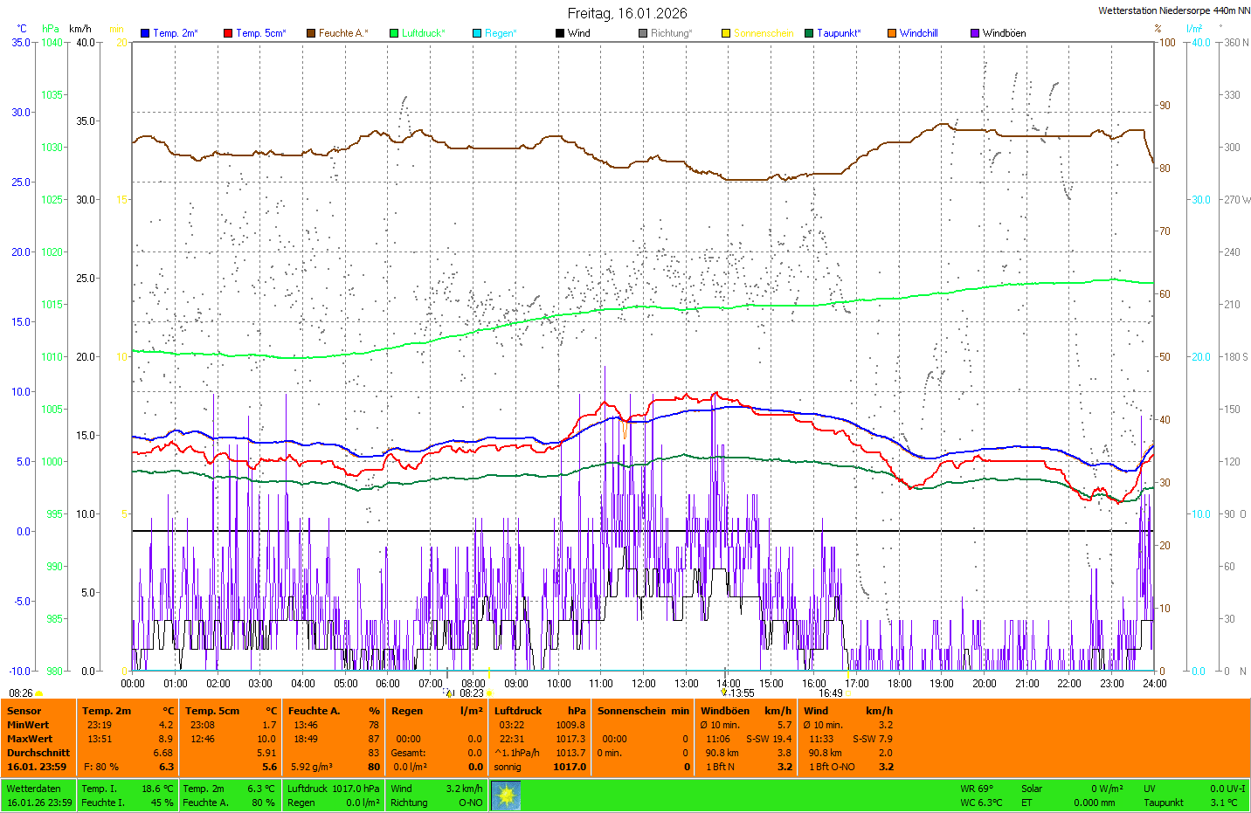Click the Wetterdaten timestamp cell
Image resolution: width=1251 pixels, height=813 pixels.
click(x=38, y=796)
